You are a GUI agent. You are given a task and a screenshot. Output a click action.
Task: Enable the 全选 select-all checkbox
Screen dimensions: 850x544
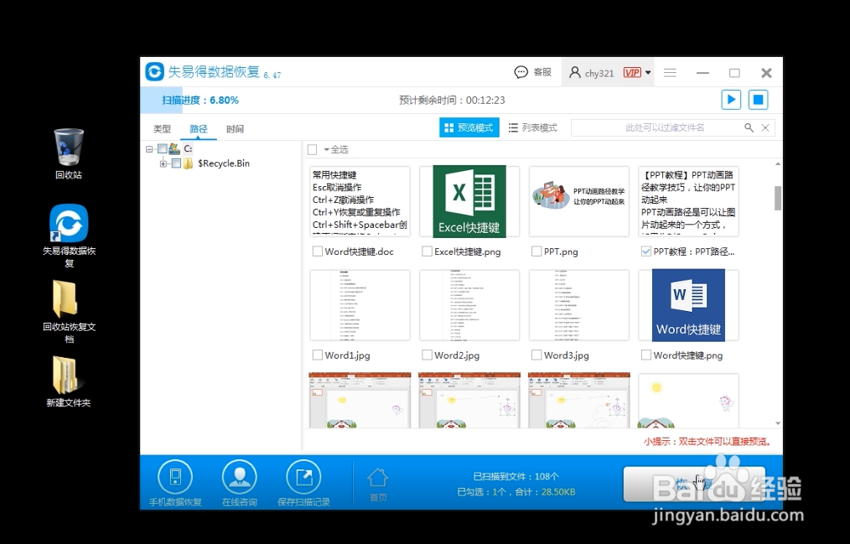click(x=312, y=149)
